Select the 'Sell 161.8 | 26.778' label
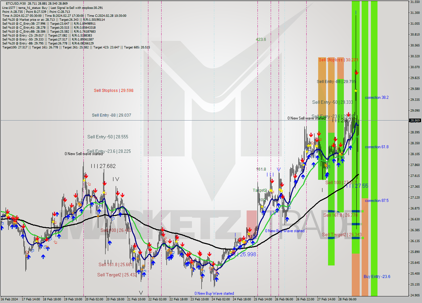The height and width of the screenshot is (303, 422). tap(341, 215)
